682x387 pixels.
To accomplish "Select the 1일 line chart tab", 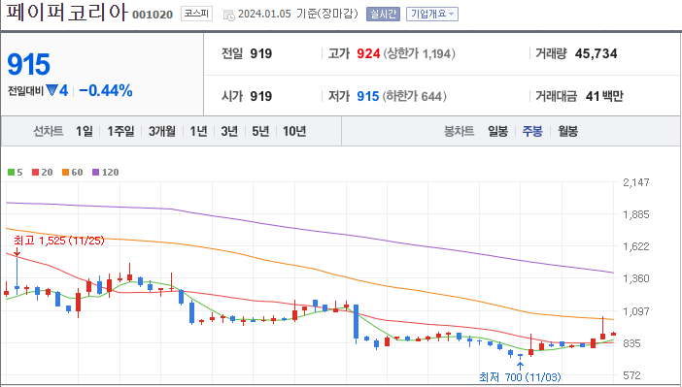I will [x=85, y=131].
